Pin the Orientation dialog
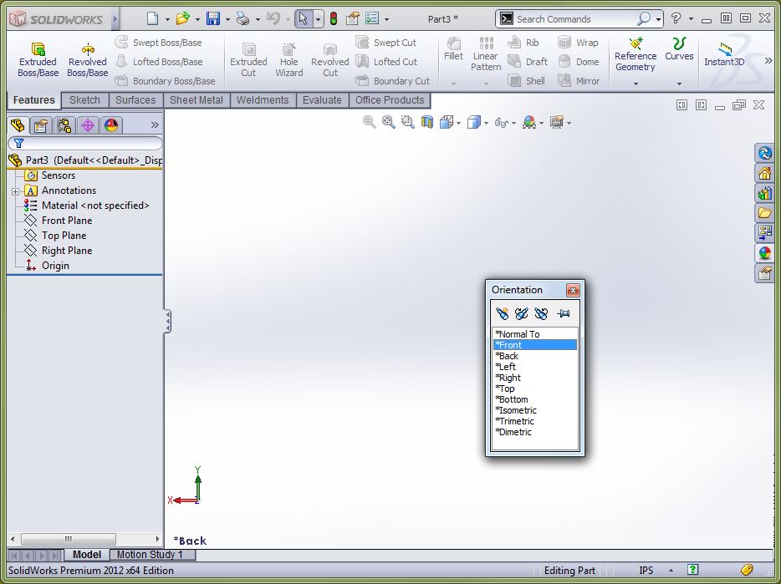The height and width of the screenshot is (584, 781). pos(564,313)
